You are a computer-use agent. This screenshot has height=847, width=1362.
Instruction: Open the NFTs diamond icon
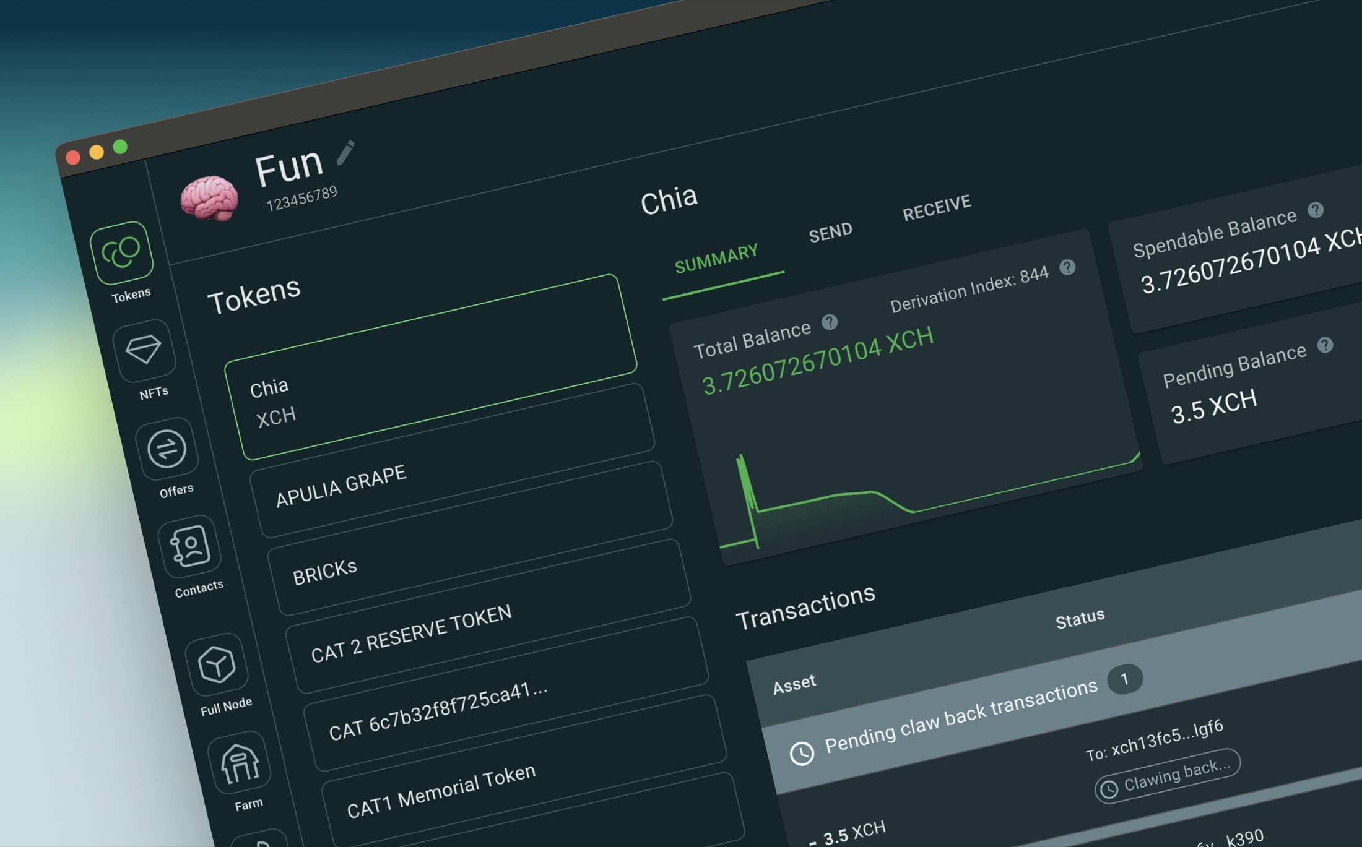coord(144,350)
